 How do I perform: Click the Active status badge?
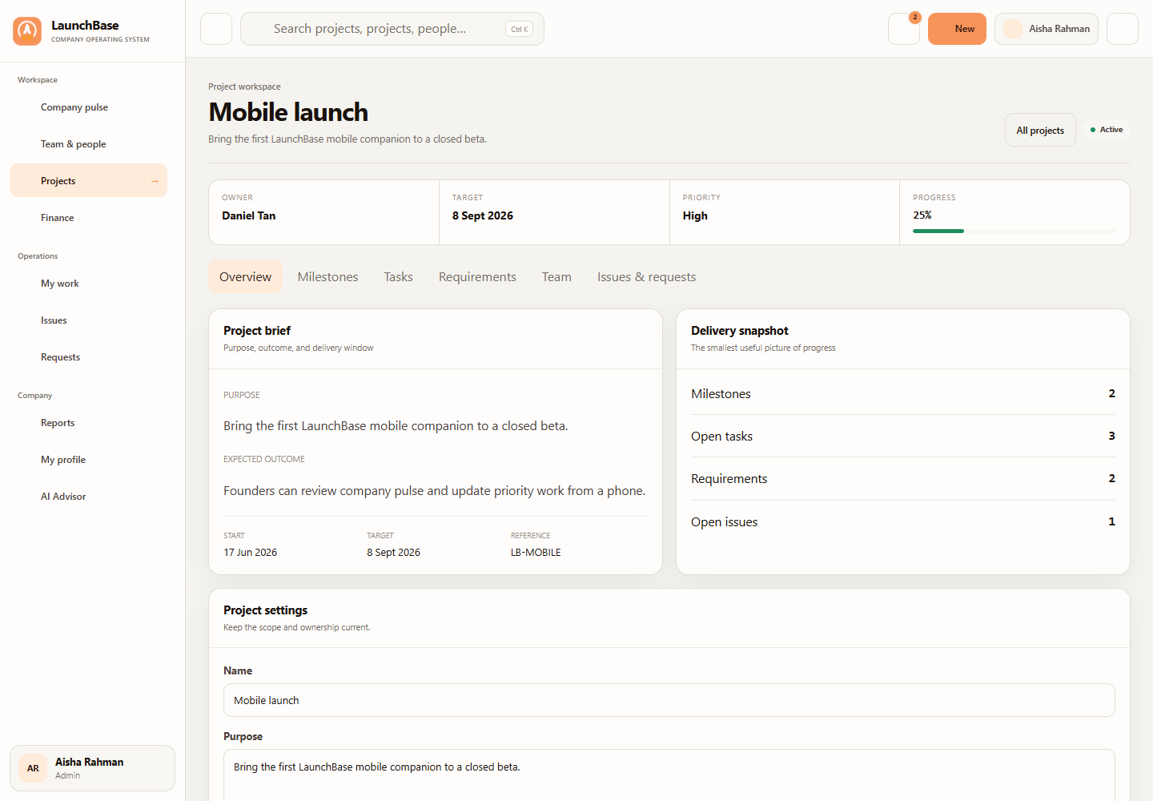(x=1106, y=130)
